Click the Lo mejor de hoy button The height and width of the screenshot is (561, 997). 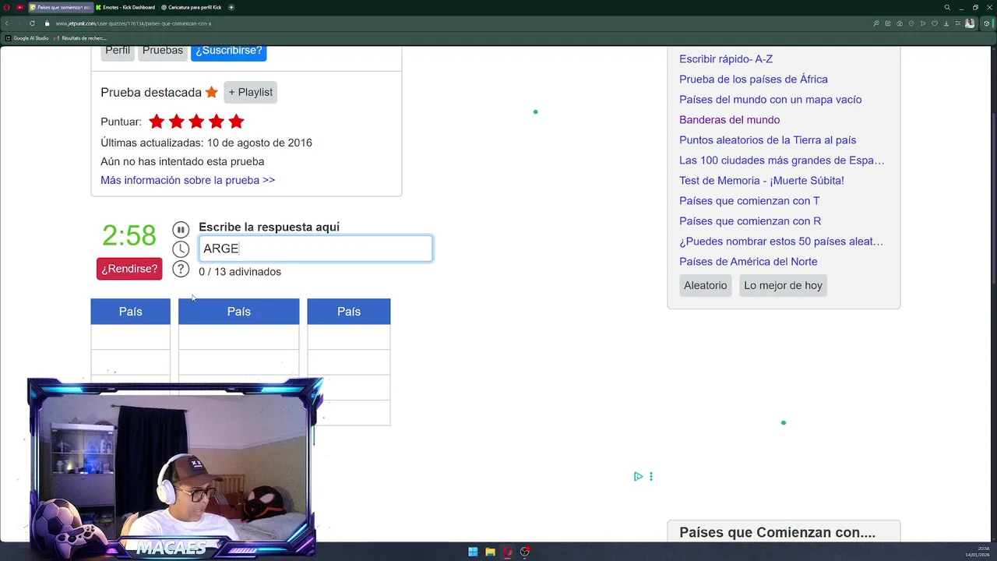(x=783, y=285)
